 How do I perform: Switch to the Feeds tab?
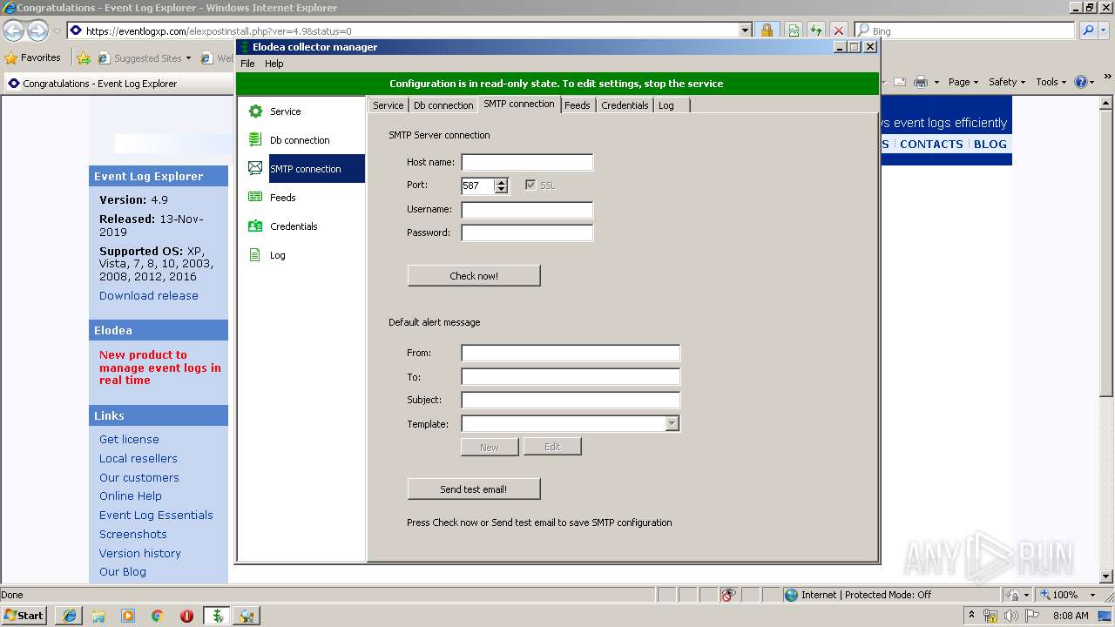(x=578, y=105)
